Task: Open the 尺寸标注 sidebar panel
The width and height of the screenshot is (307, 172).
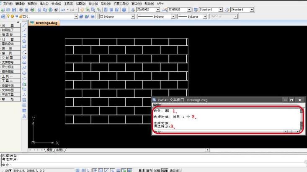Action: click(x=8, y=67)
